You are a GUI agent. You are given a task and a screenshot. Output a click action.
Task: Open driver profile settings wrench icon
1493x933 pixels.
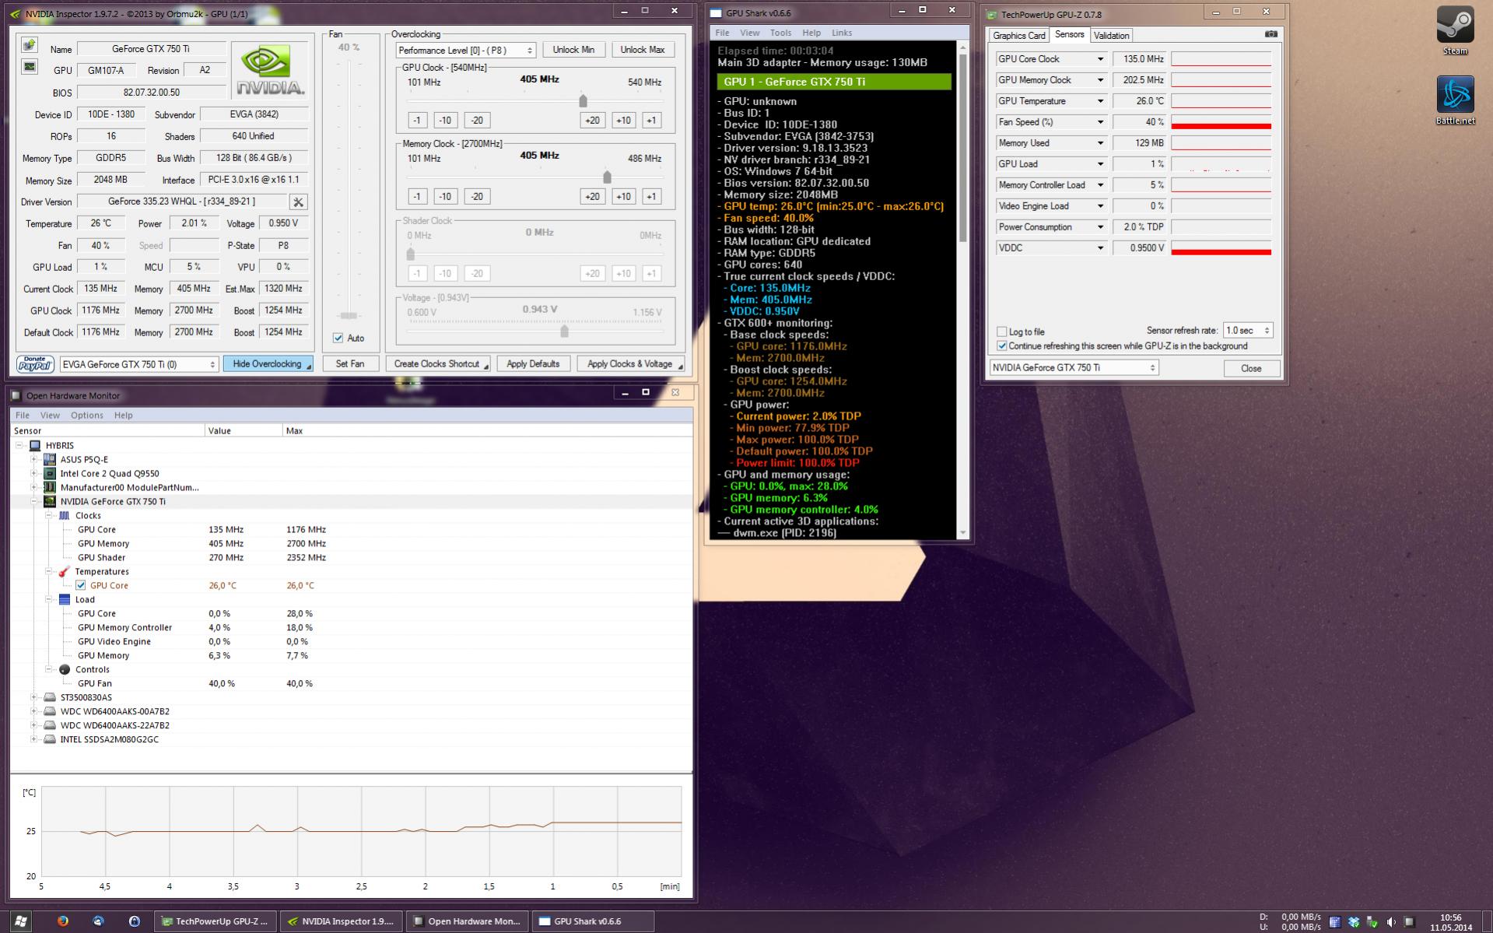298,202
